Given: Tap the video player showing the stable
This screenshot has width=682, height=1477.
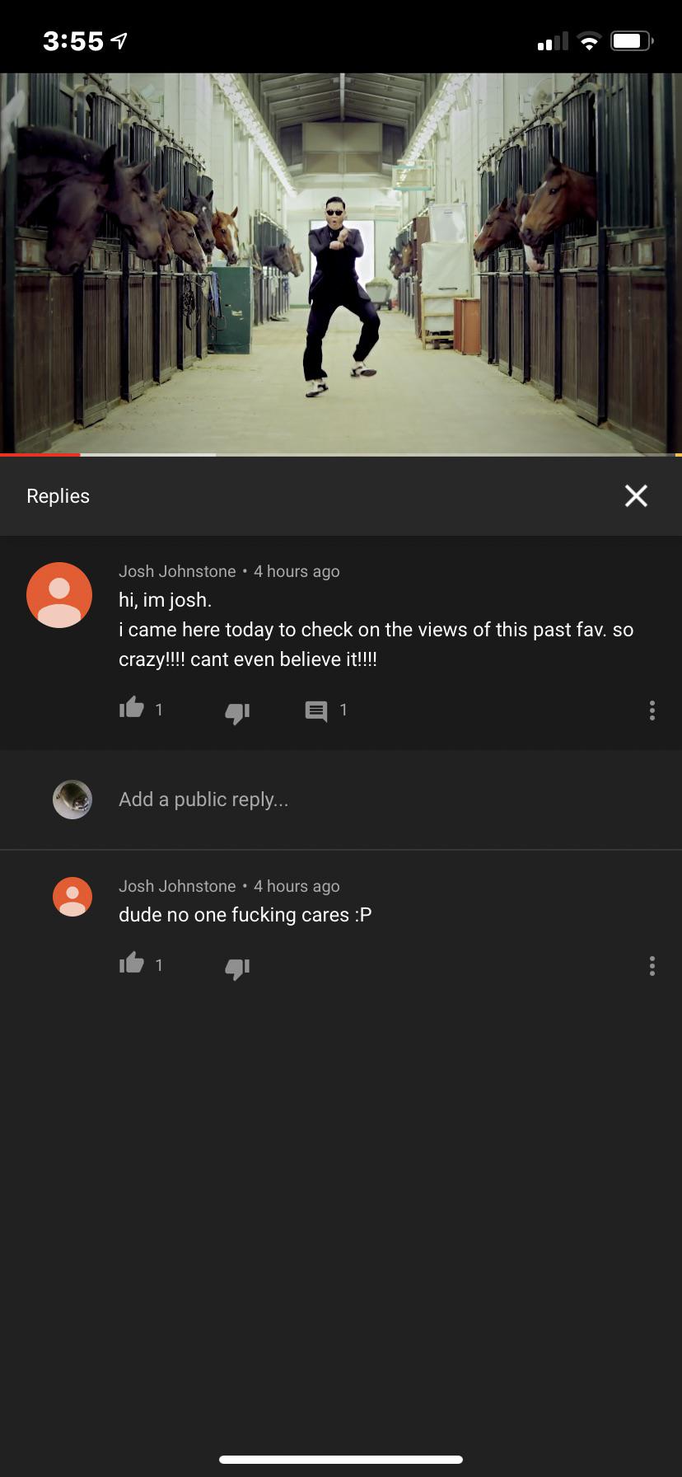Looking at the screenshot, I should click(341, 263).
